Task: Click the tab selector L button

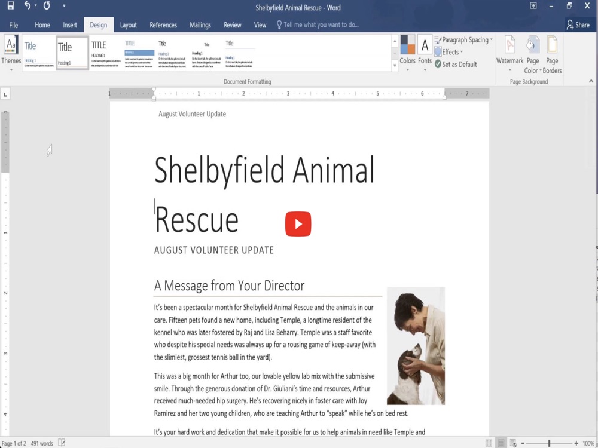Action: tap(5, 94)
